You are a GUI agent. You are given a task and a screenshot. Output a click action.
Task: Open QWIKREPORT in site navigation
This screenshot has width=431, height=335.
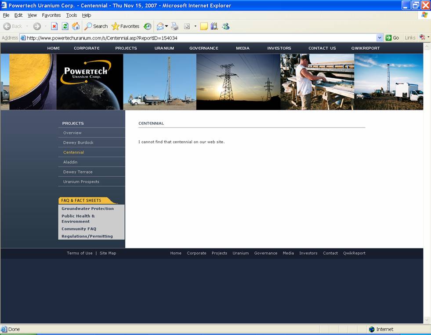(x=365, y=48)
